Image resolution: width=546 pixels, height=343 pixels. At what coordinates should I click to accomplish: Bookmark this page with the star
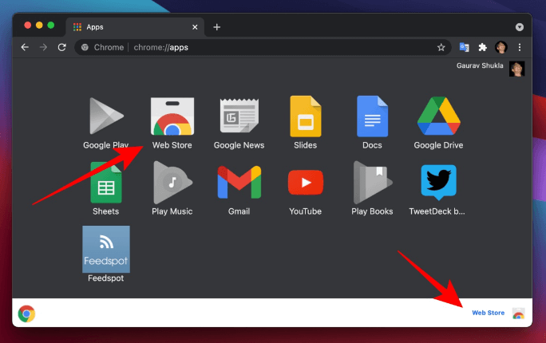[441, 47]
